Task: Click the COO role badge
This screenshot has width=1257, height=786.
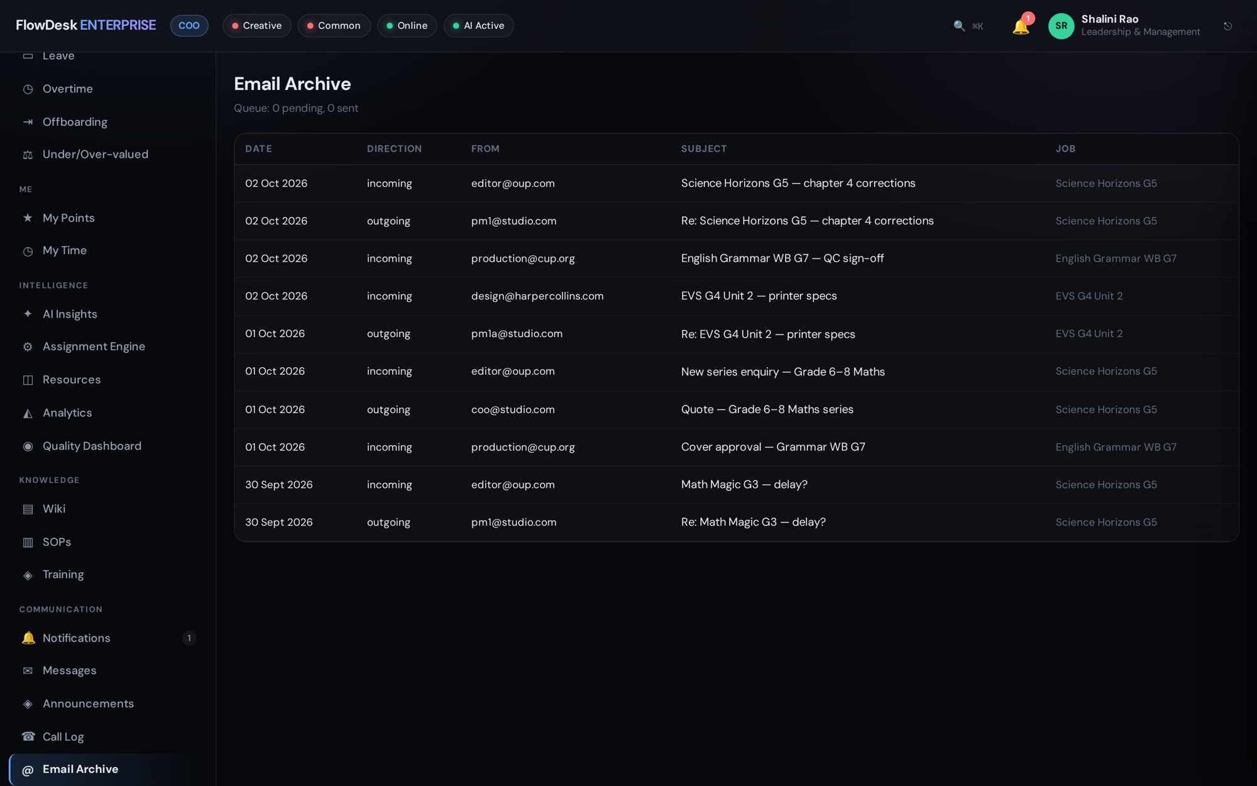Action: click(x=189, y=26)
